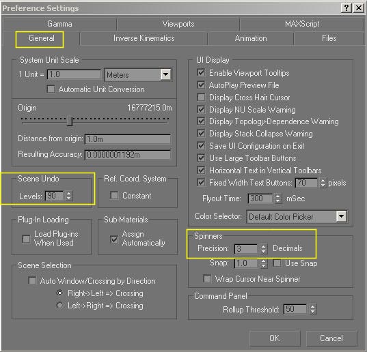
Task: Switch to the Viewports tab
Action: tap(178, 24)
